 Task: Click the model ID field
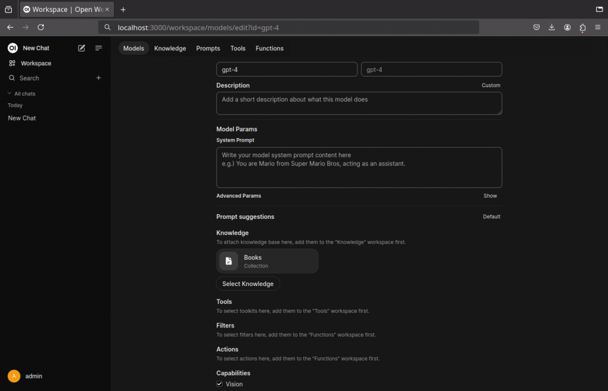tap(431, 69)
